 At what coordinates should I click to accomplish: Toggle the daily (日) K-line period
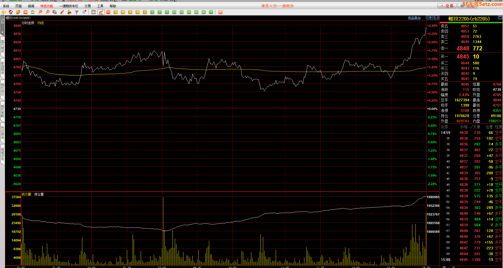point(116,12)
